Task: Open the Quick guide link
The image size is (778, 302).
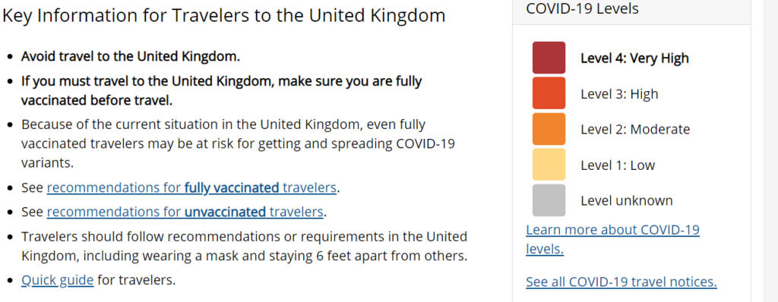Action: pyautogui.click(x=58, y=280)
